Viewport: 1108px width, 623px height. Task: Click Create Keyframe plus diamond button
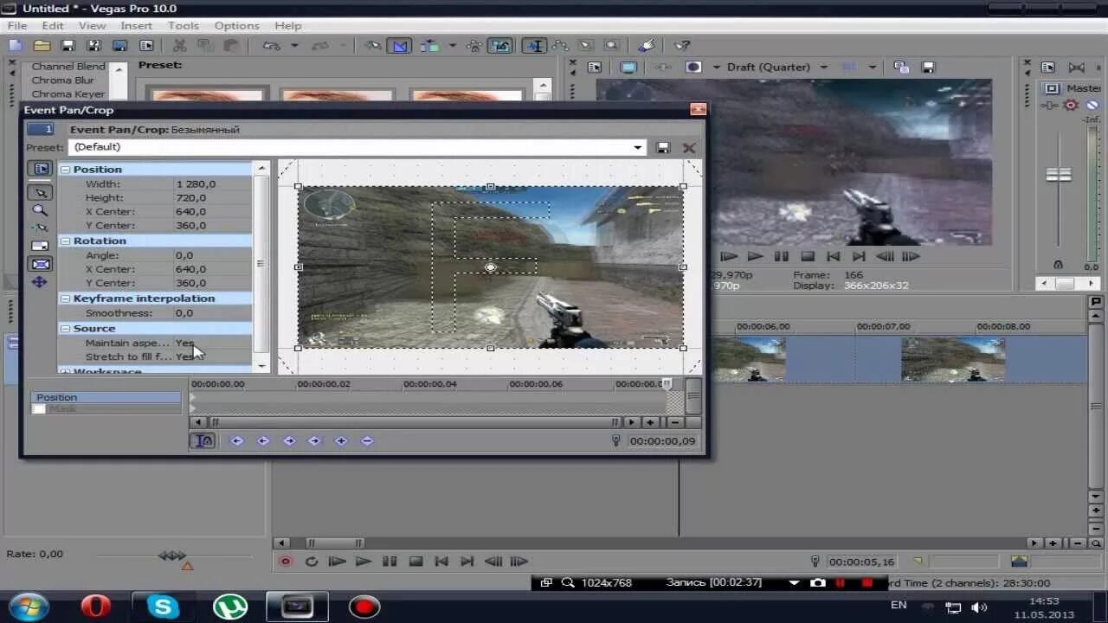[x=341, y=441]
